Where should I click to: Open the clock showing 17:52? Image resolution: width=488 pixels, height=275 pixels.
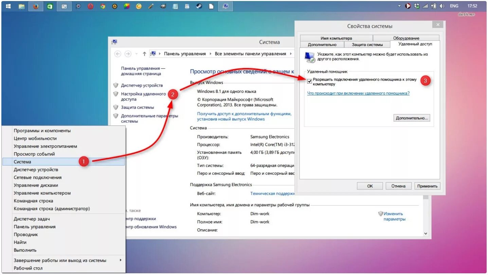(x=472, y=6)
